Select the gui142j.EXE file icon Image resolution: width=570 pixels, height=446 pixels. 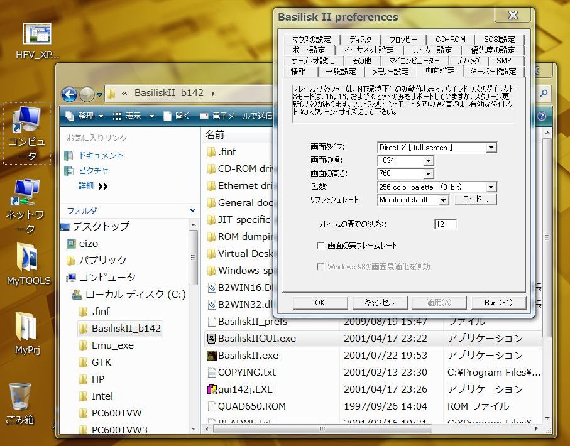[211, 389]
